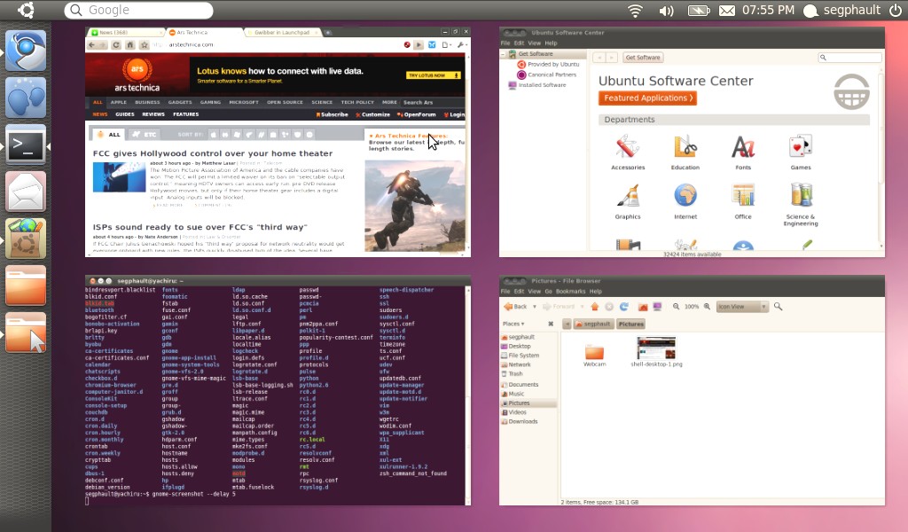This screenshot has height=532, width=908.
Task: Open the battery status indicator
Action: click(699, 11)
